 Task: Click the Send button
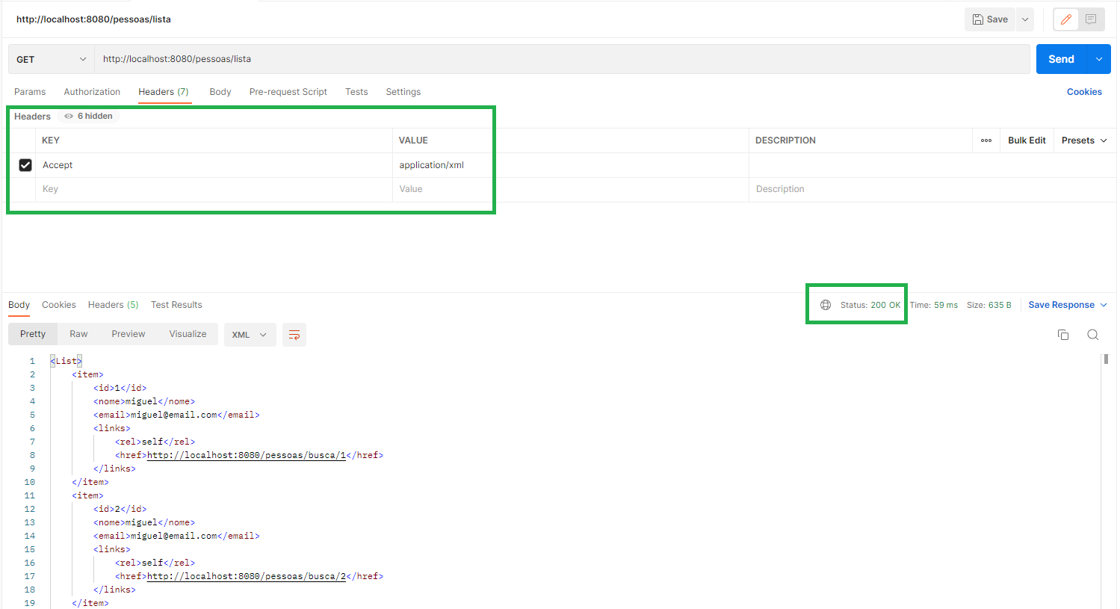1060,58
